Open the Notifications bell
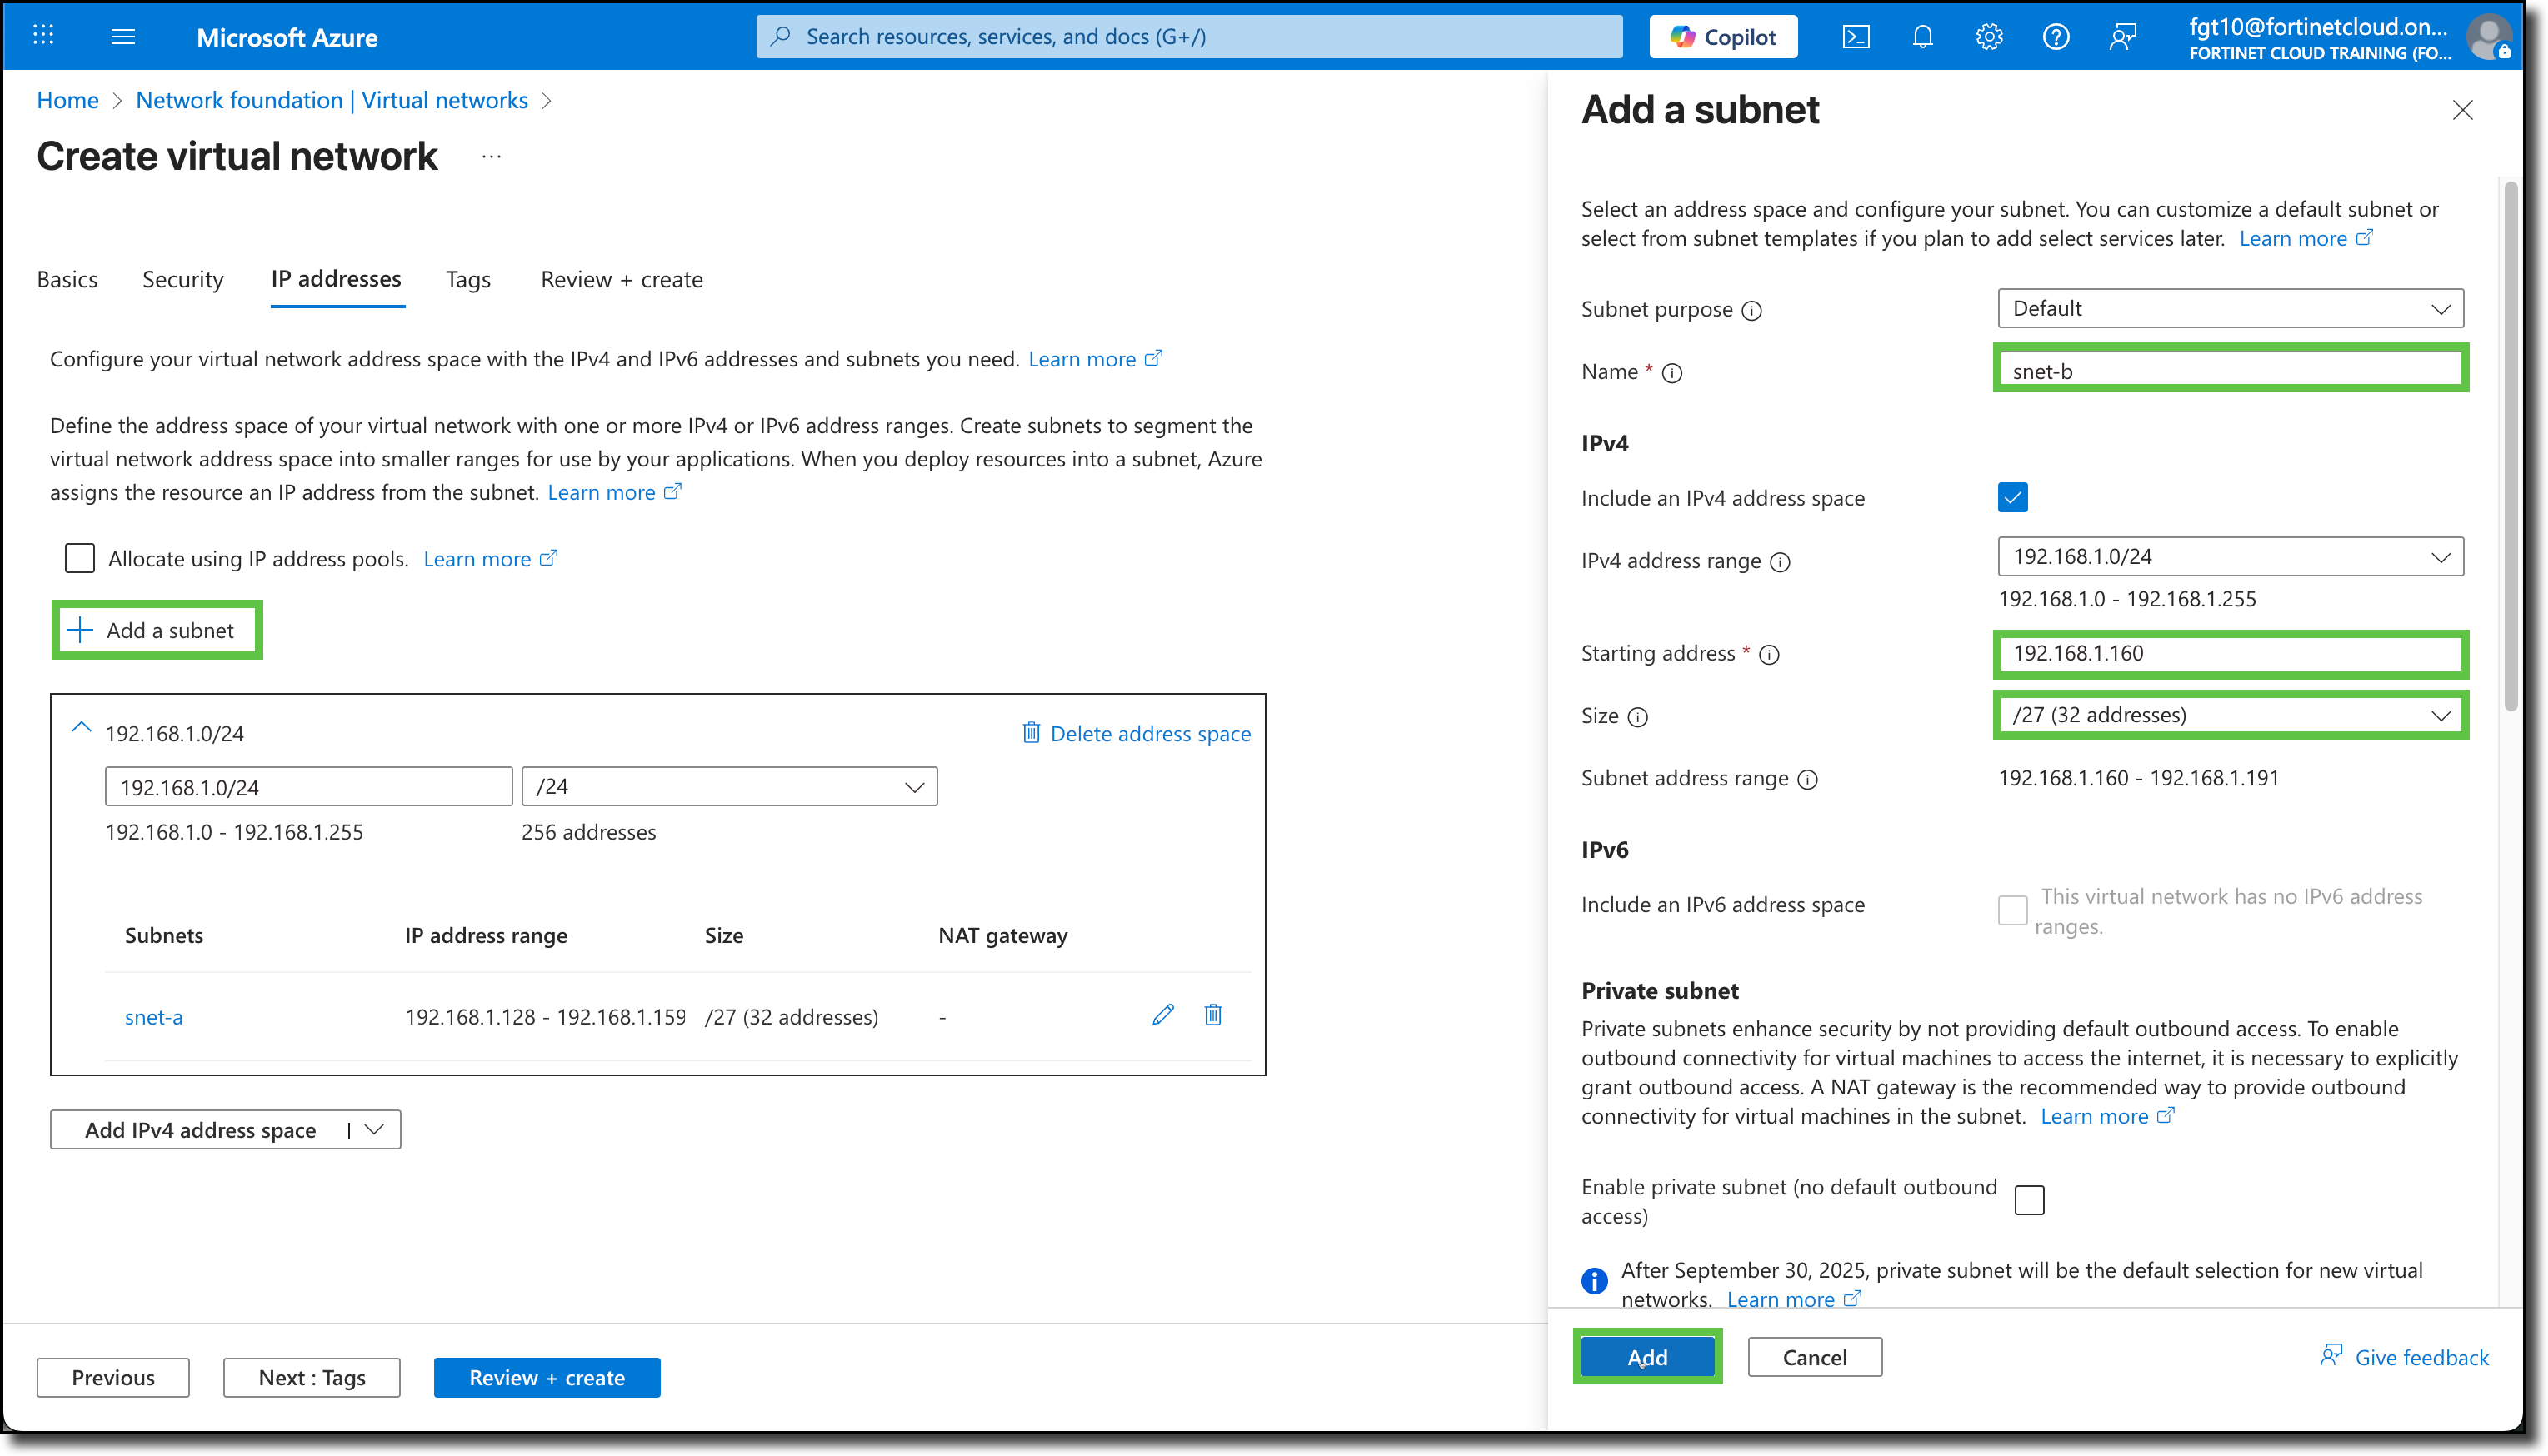 [x=1922, y=36]
